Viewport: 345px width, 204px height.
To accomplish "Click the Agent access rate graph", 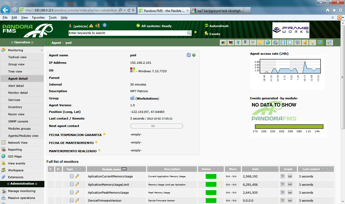I will (287, 72).
